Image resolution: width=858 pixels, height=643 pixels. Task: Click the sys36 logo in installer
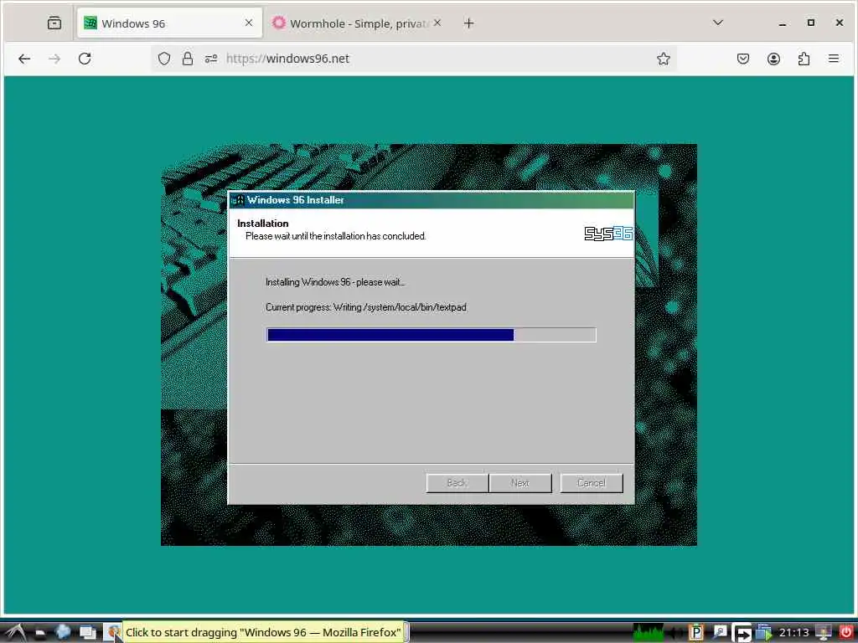[608, 234]
